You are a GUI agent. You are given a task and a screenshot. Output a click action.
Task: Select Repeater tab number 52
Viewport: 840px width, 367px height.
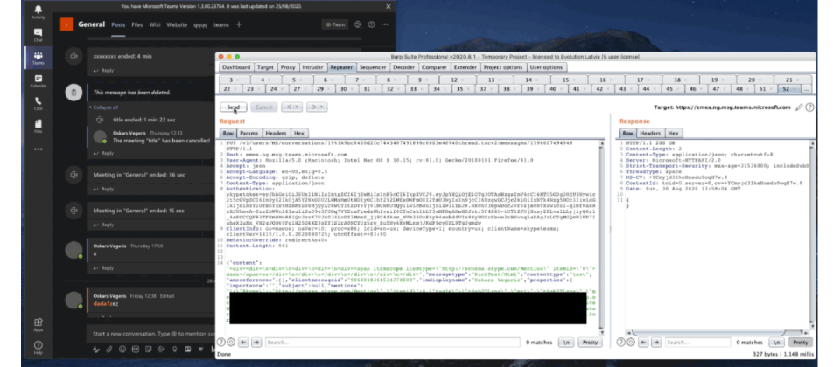789,89
